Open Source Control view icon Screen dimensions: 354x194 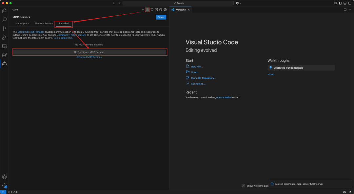[x=4, y=28]
